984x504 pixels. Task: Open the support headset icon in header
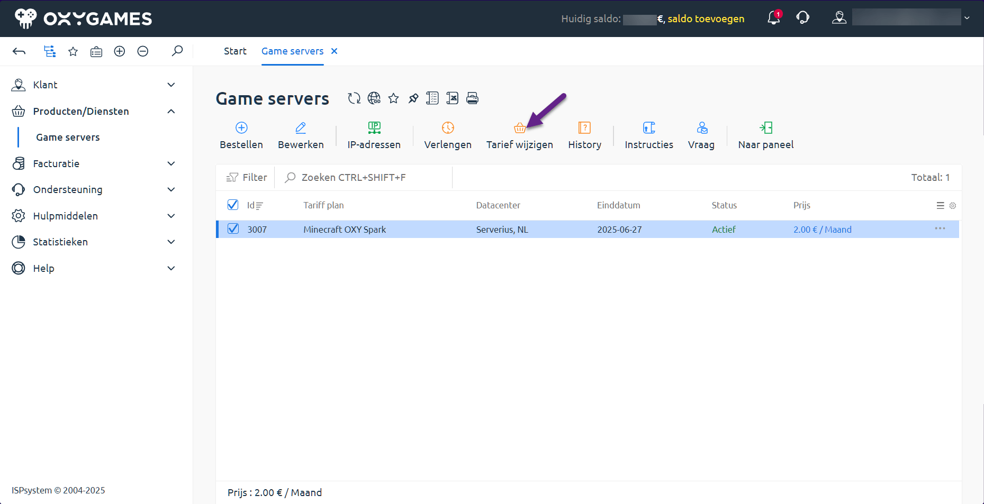click(x=802, y=19)
